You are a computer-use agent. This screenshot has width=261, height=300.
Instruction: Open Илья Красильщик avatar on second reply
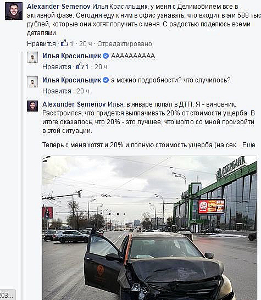32,82
